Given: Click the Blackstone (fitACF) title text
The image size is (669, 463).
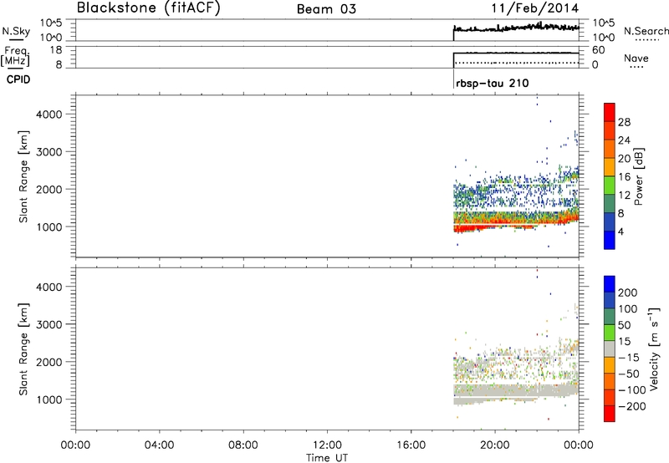Looking at the screenshot, I should pos(149,8).
